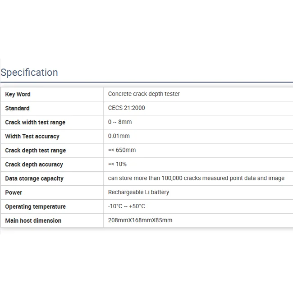Select the Crack depth accuracy label
The height and width of the screenshot is (293, 293).
pyautogui.click(x=34, y=165)
